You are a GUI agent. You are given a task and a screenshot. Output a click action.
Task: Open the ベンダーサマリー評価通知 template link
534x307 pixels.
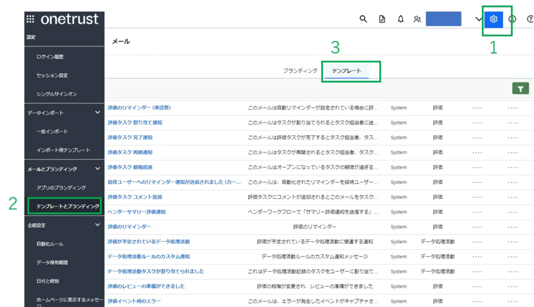point(136,212)
